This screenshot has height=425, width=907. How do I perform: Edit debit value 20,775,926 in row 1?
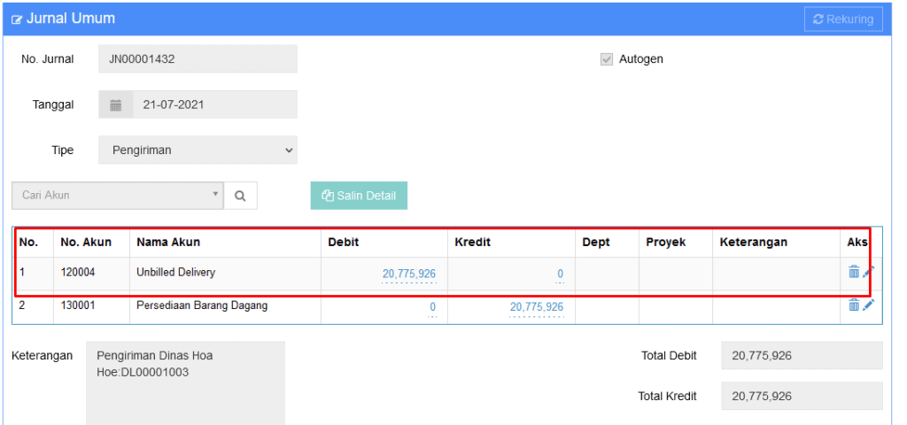coord(409,274)
